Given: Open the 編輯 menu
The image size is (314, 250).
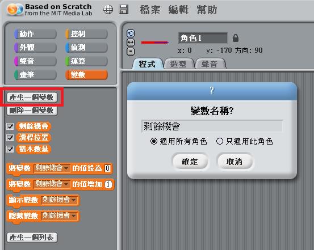Looking at the screenshot, I should [178, 10].
